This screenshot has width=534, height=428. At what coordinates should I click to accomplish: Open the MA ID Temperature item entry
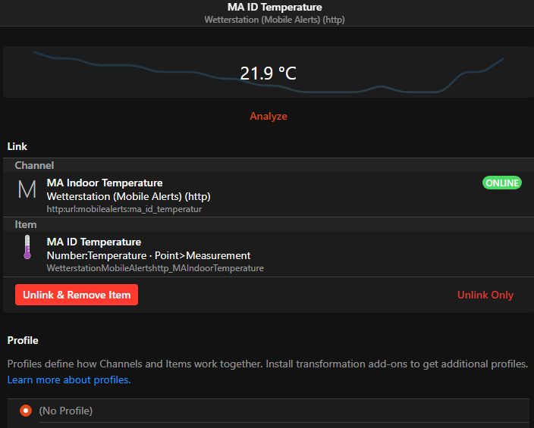[93, 242]
